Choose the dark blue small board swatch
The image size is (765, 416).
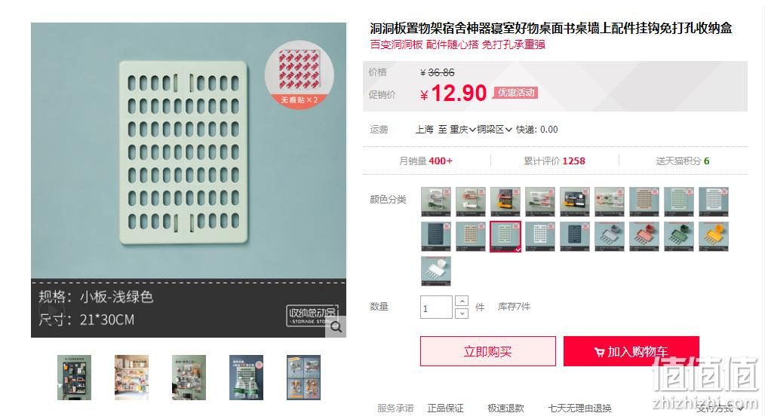(575, 236)
